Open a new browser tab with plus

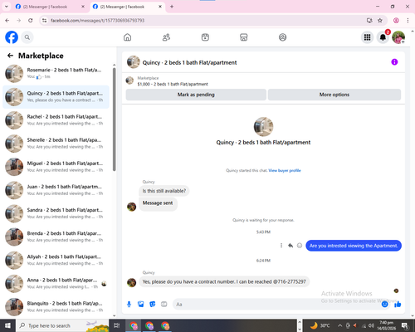click(x=172, y=7)
